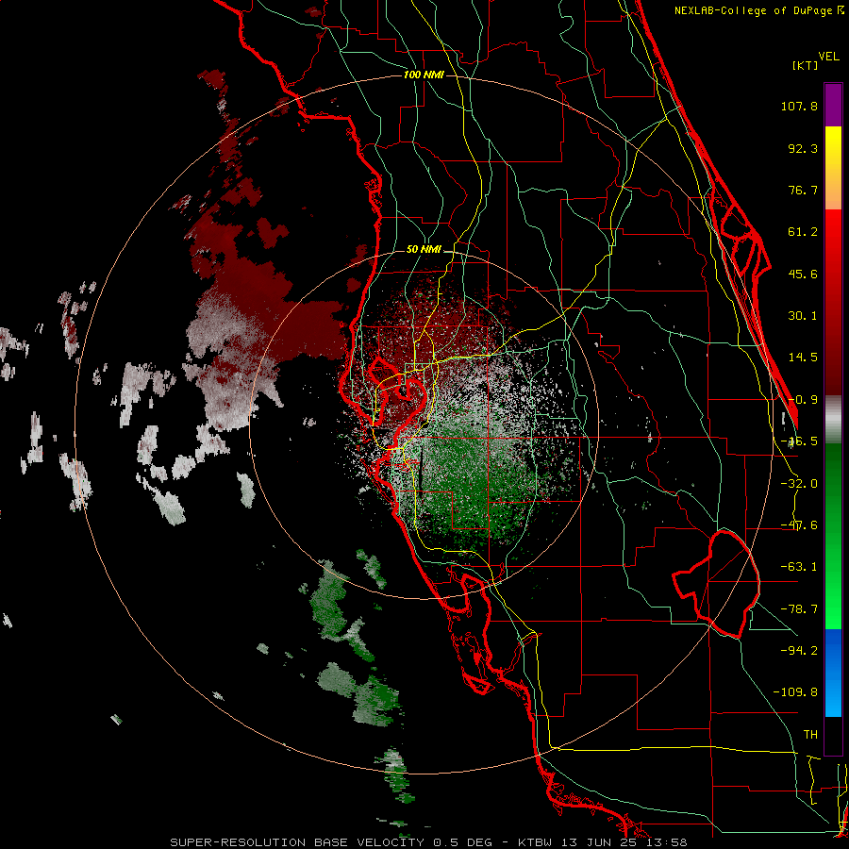The width and height of the screenshot is (849, 849).
Task: Select the -32.0 velocity scale value
Action: [x=799, y=484]
